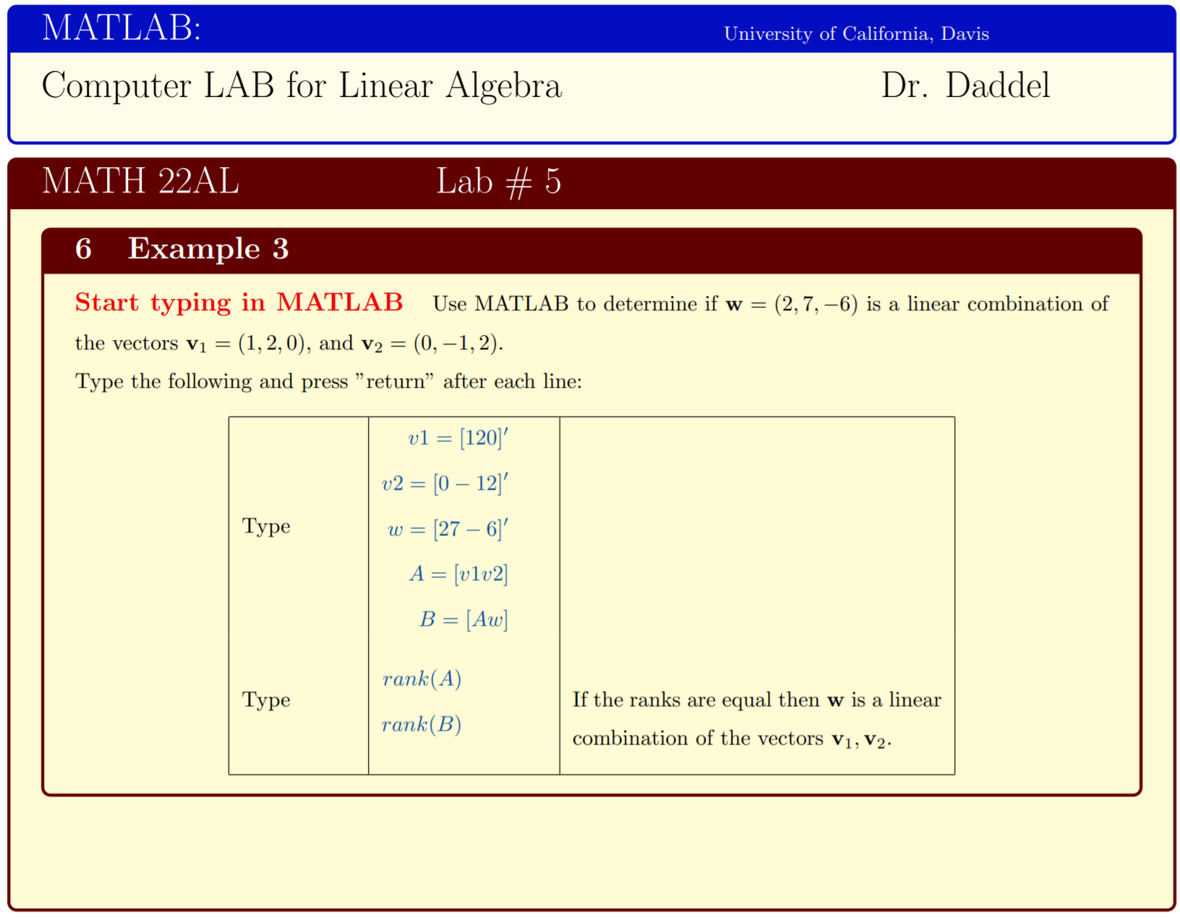Click the v₁ = (1, 2, 0) definition in paragraph
The height and width of the screenshot is (918, 1180).
[x=246, y=343]
